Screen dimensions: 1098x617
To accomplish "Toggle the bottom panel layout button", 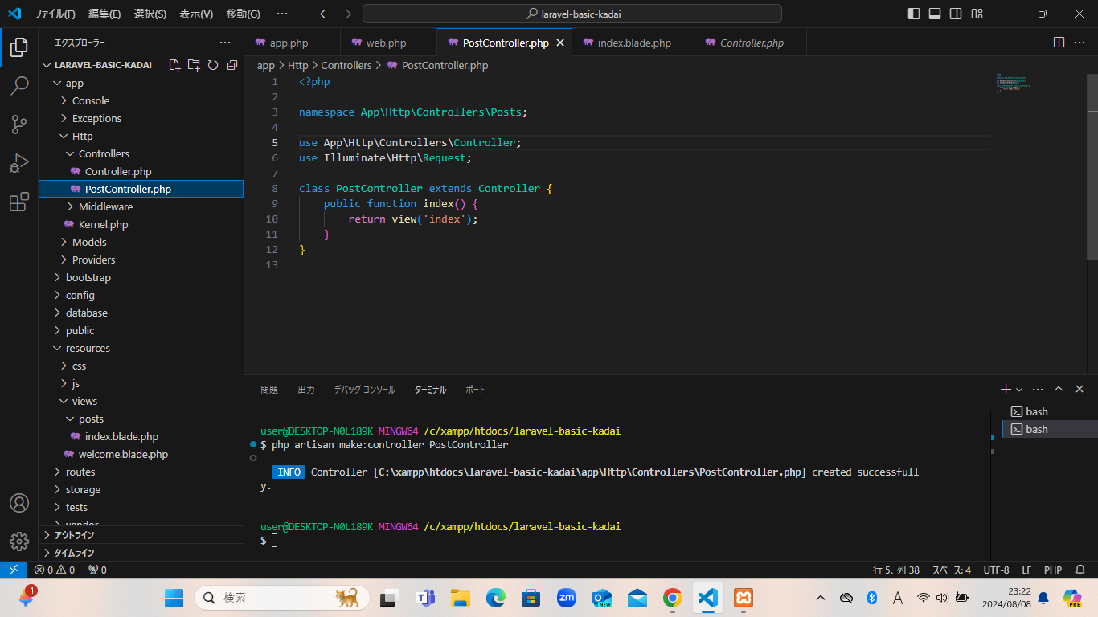I will coord(935,14).
